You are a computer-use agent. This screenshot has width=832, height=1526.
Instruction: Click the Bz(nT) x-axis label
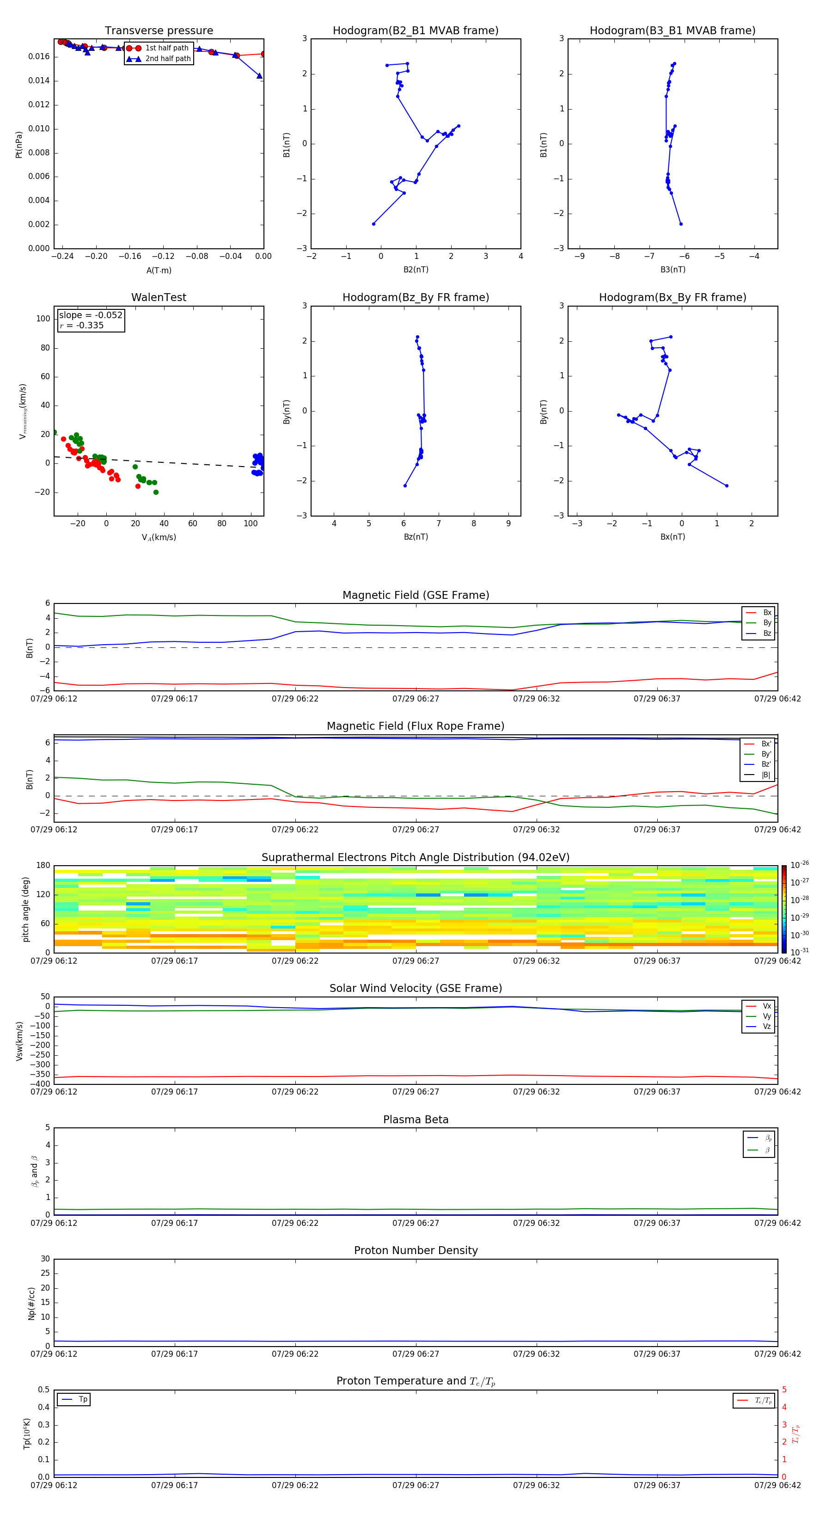click(416, 537)
